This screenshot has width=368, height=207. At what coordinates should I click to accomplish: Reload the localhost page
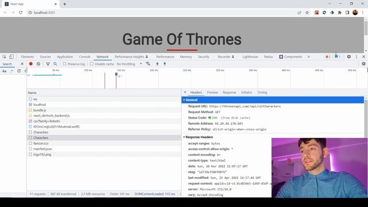[x=21, y=13]
